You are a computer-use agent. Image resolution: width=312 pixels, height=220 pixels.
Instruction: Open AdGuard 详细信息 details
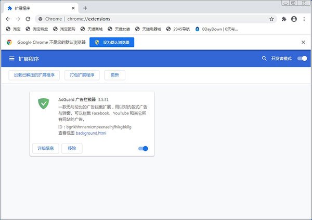pos(46,148)
